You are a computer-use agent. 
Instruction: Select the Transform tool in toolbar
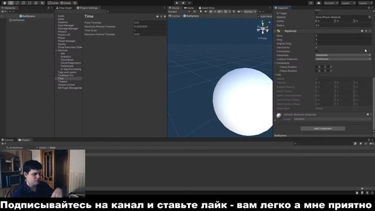click(x=36, y=3)
